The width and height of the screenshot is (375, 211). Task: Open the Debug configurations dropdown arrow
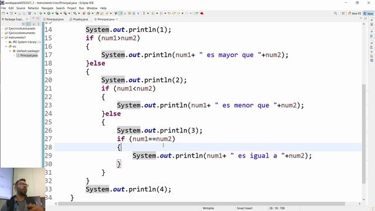click(45, 13)
